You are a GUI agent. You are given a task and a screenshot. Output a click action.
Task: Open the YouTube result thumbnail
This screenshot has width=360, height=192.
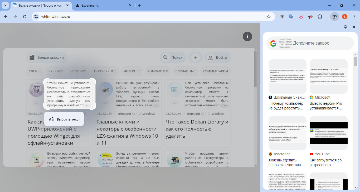pos(328,133)
